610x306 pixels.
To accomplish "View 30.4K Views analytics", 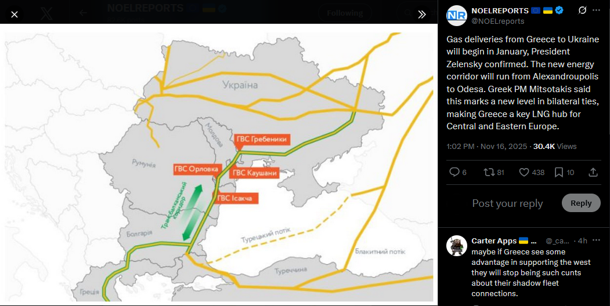I will click(555, 147).
